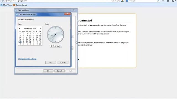Select December 29 in the calendar
The image size is (177, 99).
[24, 42]
